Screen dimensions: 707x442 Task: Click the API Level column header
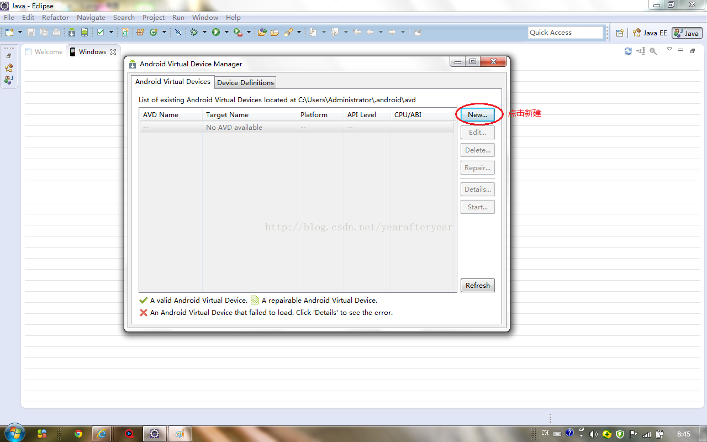coord(367,115)
